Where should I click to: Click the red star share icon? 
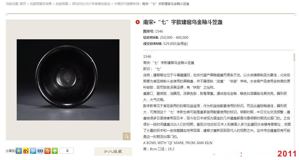tap(47, 151)
